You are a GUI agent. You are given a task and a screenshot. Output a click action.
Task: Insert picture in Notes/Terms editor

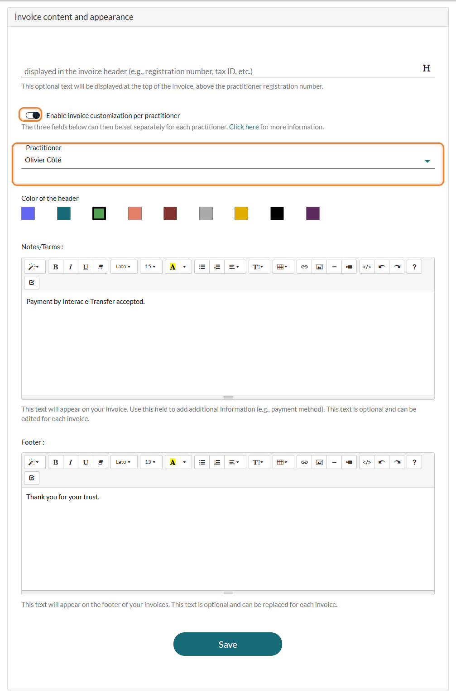(x=319, y=267)
